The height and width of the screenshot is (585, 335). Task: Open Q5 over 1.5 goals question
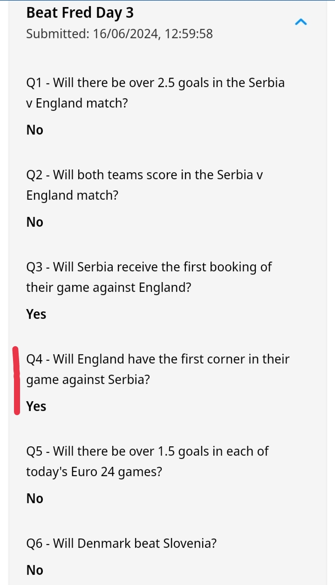[x=147, y=461]
